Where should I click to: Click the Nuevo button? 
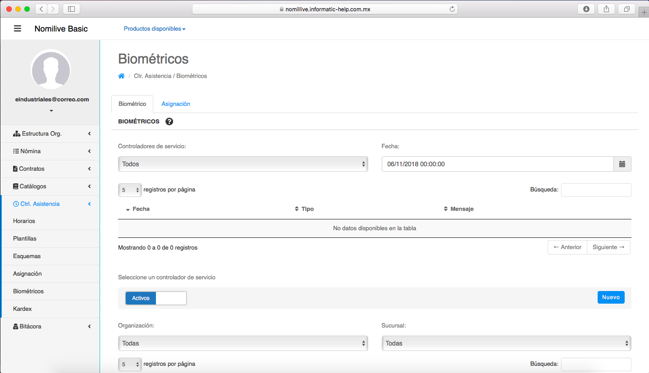click(x=611, y=297)
